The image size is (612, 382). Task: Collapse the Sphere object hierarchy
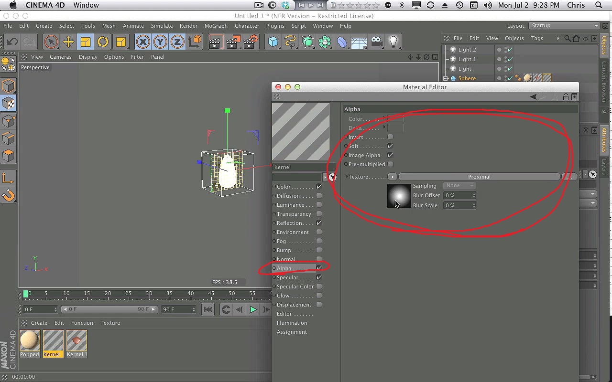click(x=446, y=78)
